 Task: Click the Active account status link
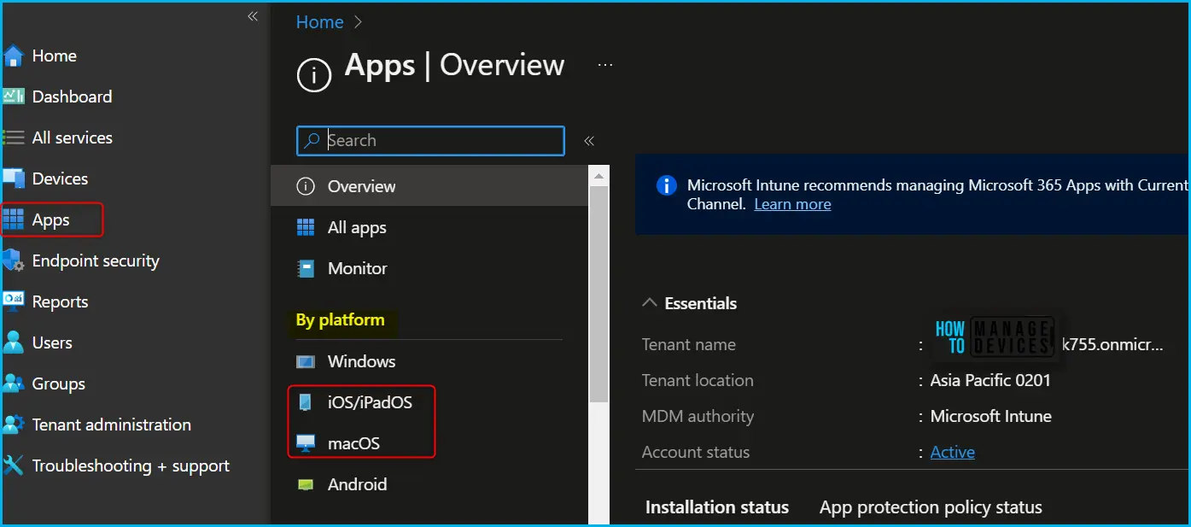coord(952,452)
